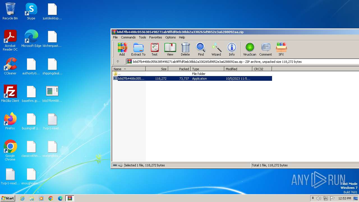The image size is (359, 202).
Task: Select the parent folder '..' row
Action: pos(192,74)
